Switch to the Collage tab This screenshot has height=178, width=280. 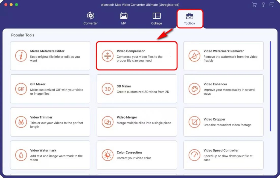(156, 18)
